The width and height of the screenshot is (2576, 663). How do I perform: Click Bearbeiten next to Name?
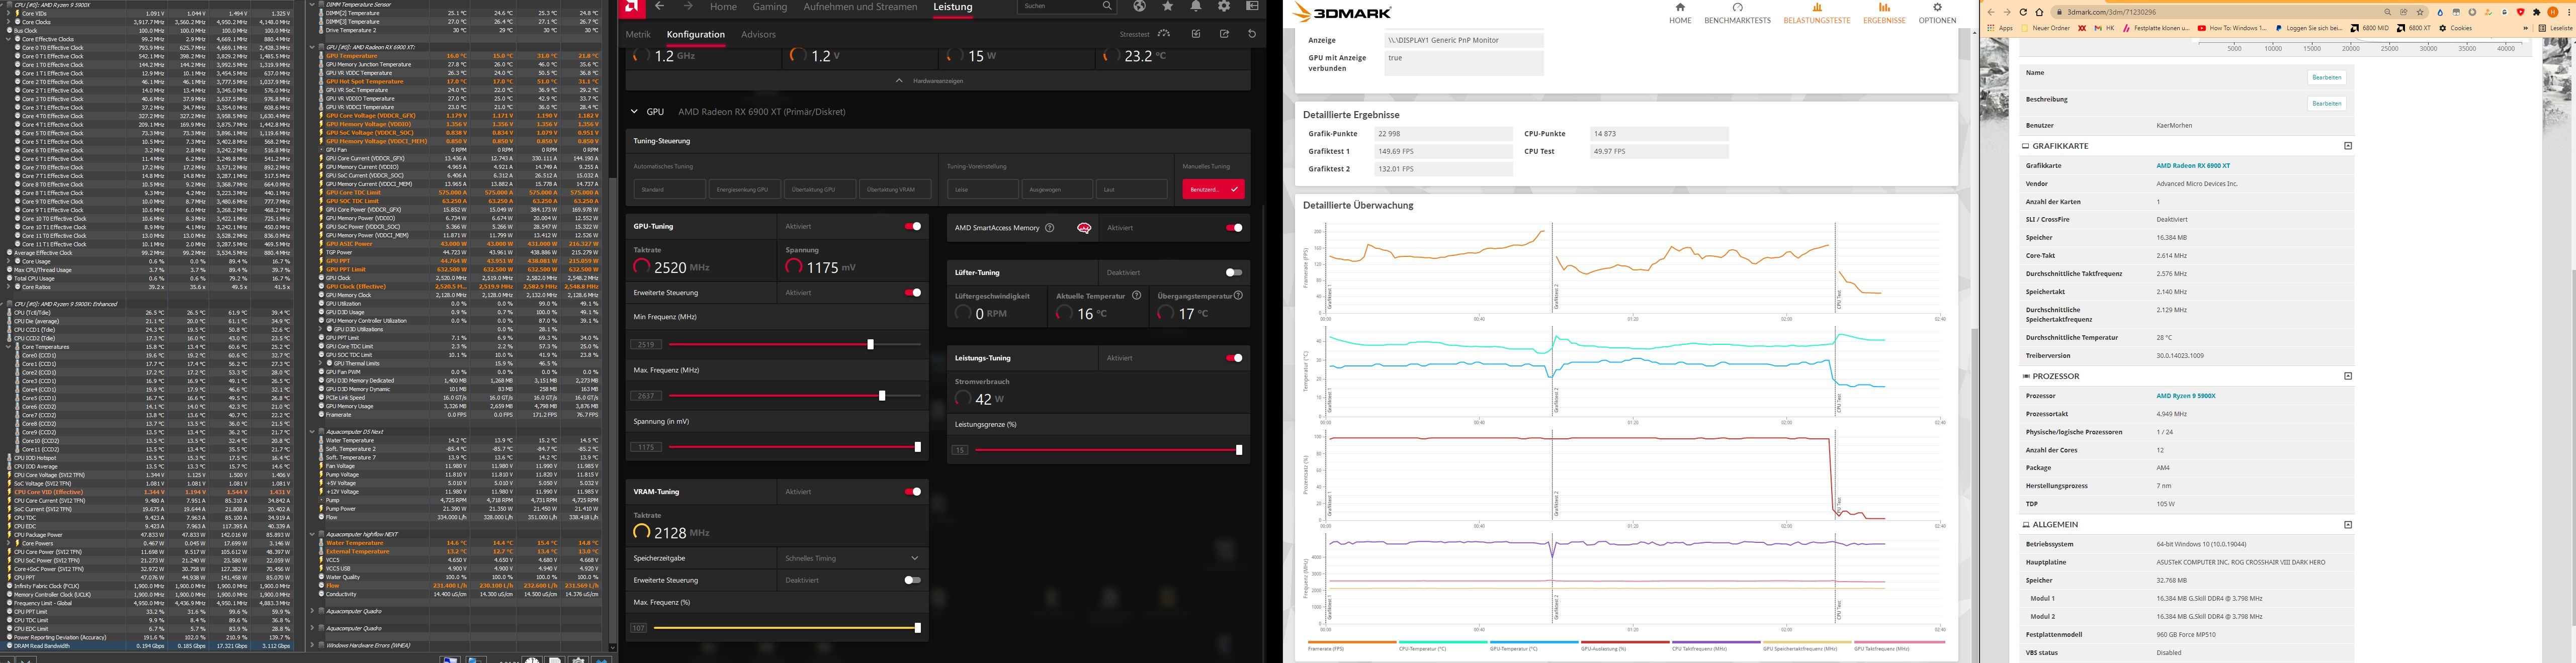tap(2327, 77)
